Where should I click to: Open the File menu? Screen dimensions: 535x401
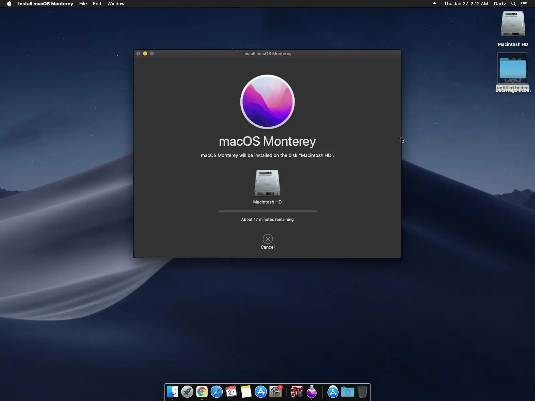pos(83,4)
